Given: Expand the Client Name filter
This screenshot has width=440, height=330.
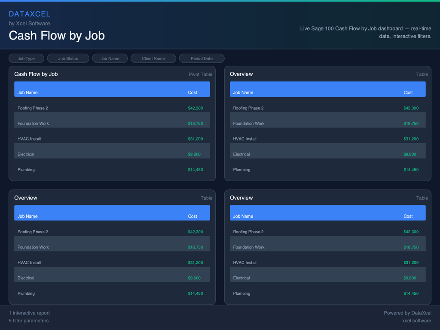Looking at the screenshot, I should point(153,58).
